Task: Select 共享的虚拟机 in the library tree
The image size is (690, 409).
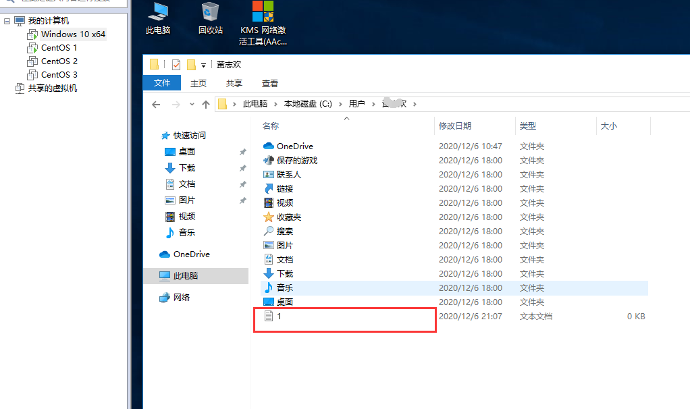Action: pos(53,88)
